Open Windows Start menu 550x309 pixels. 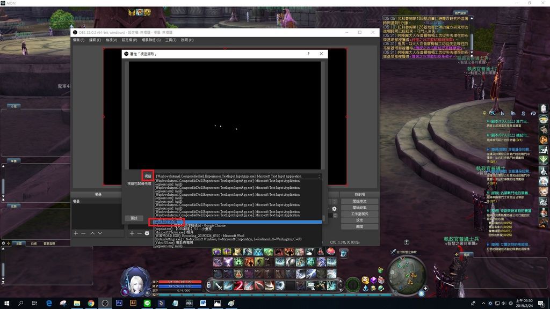click(x=6, y=303)
